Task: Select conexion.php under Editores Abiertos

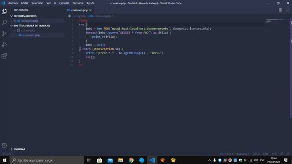Action: point(30,21)
